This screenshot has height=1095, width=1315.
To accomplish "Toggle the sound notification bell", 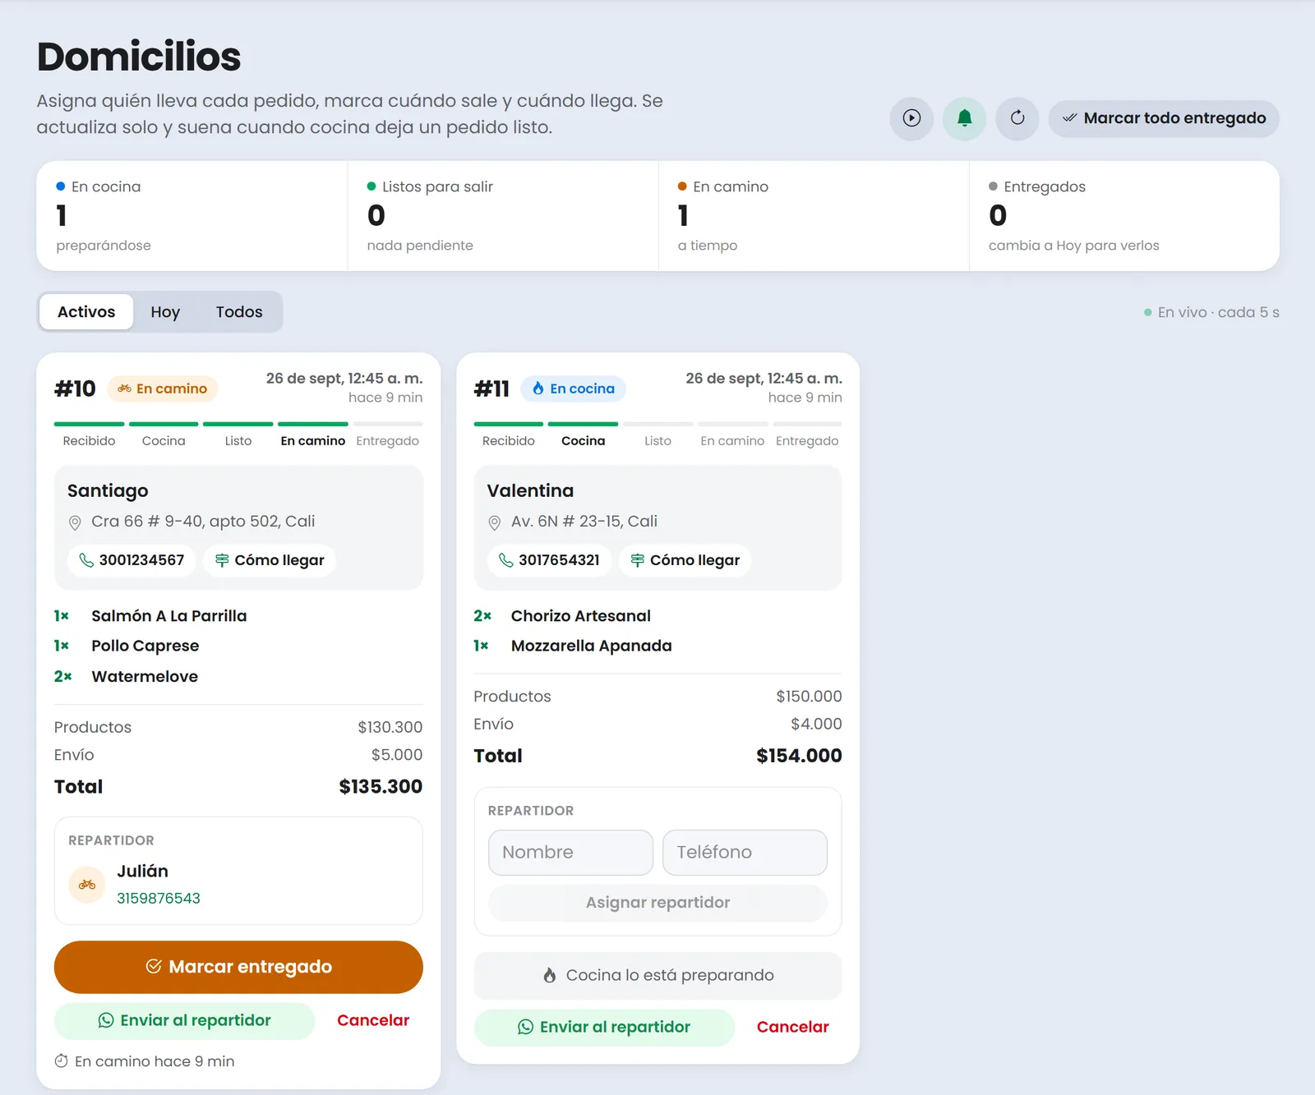I will [x=964, y=118].
